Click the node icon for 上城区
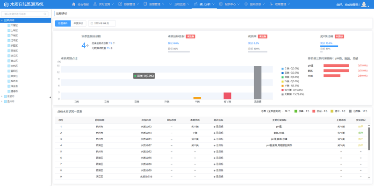This screenshot has height=186, width=374. tap(9, 30)
